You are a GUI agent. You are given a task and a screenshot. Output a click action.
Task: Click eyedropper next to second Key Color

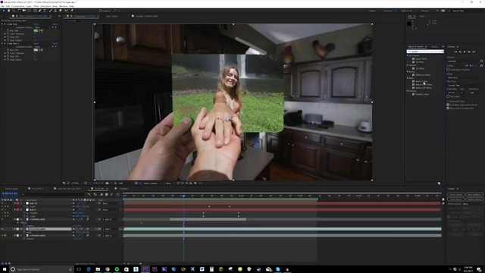(41, 50)
